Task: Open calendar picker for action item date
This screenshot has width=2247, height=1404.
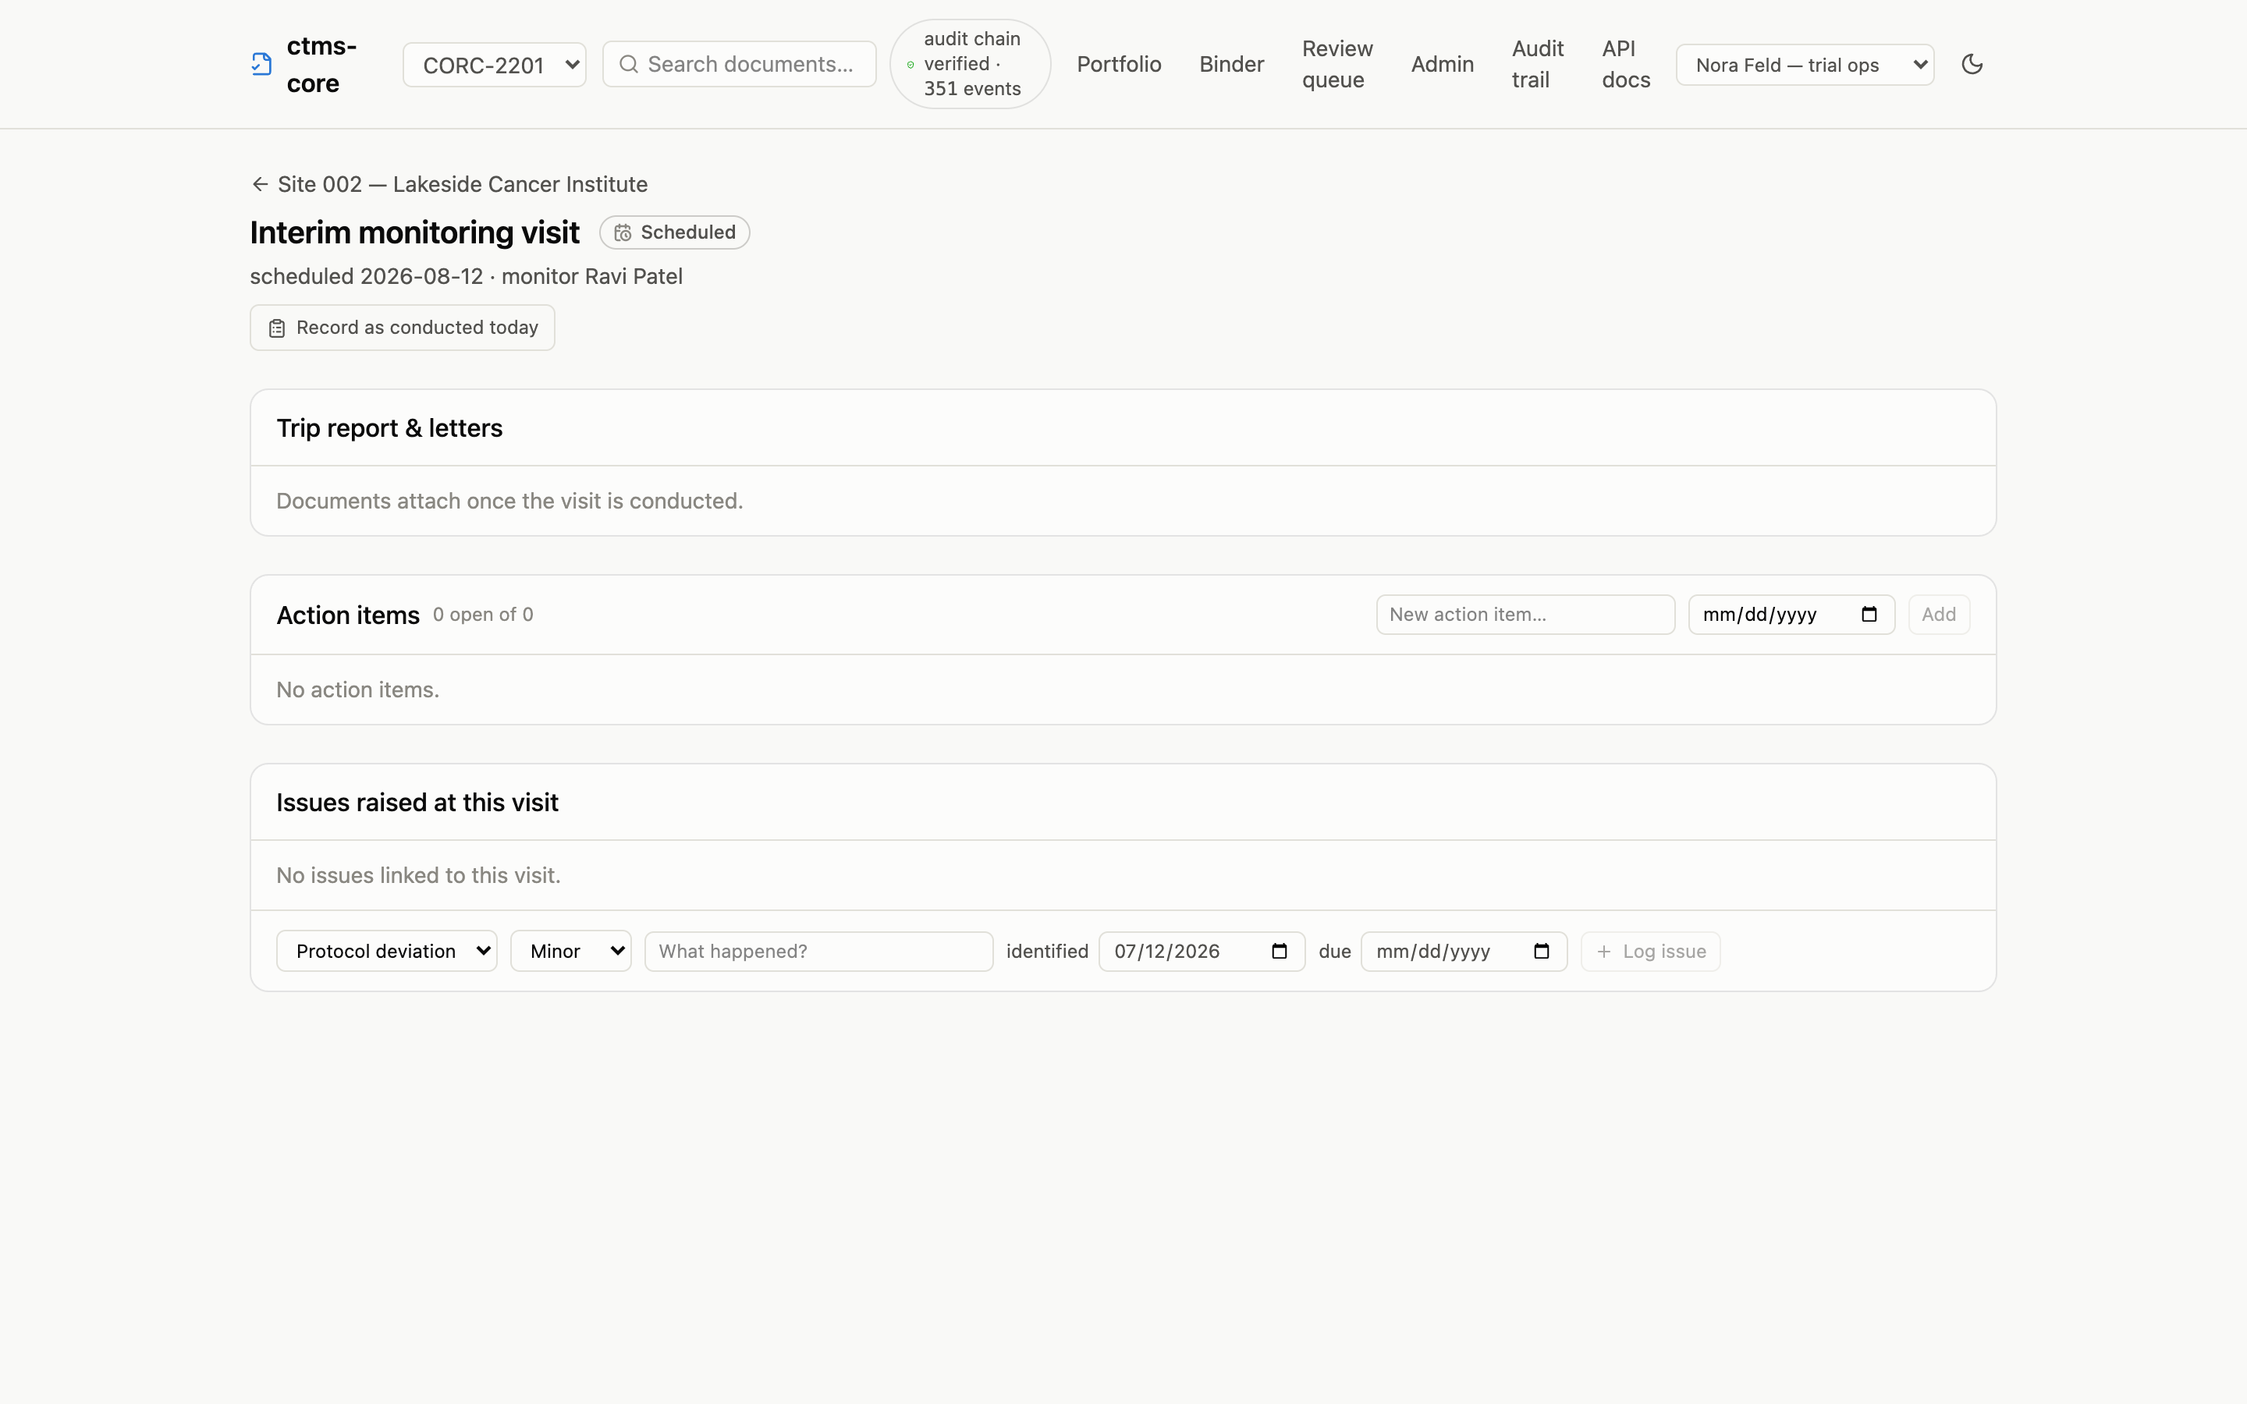Action: 1869,615
